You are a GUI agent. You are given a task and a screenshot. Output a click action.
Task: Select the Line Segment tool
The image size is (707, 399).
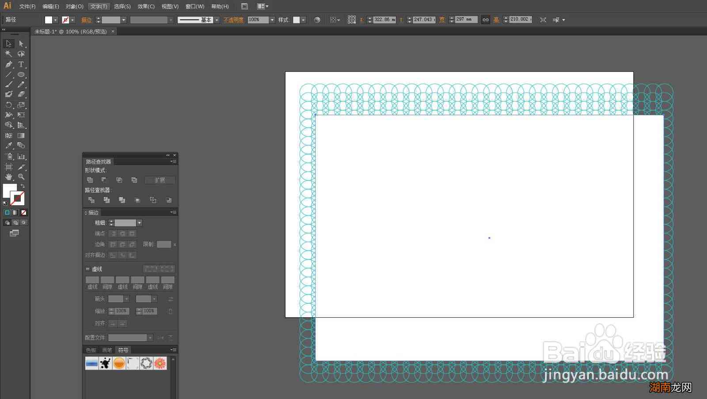tap(8, 75)
